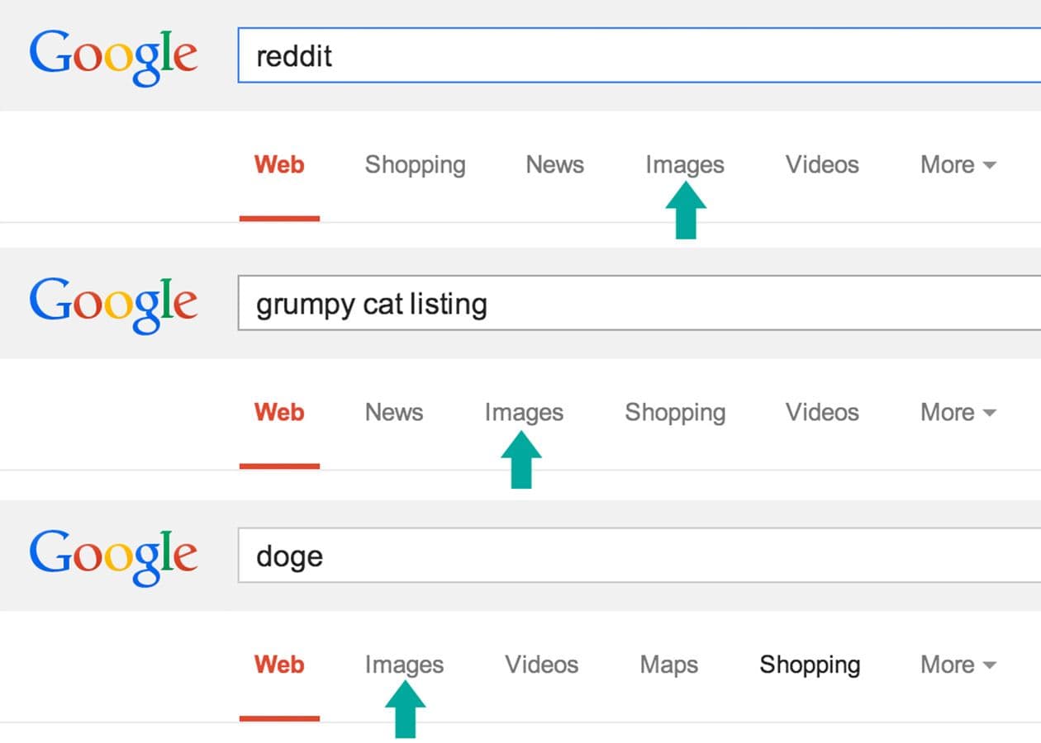This screenshot has width=1041, height=743.
Task: Click the search field containing doge
Action: (639, 556)
